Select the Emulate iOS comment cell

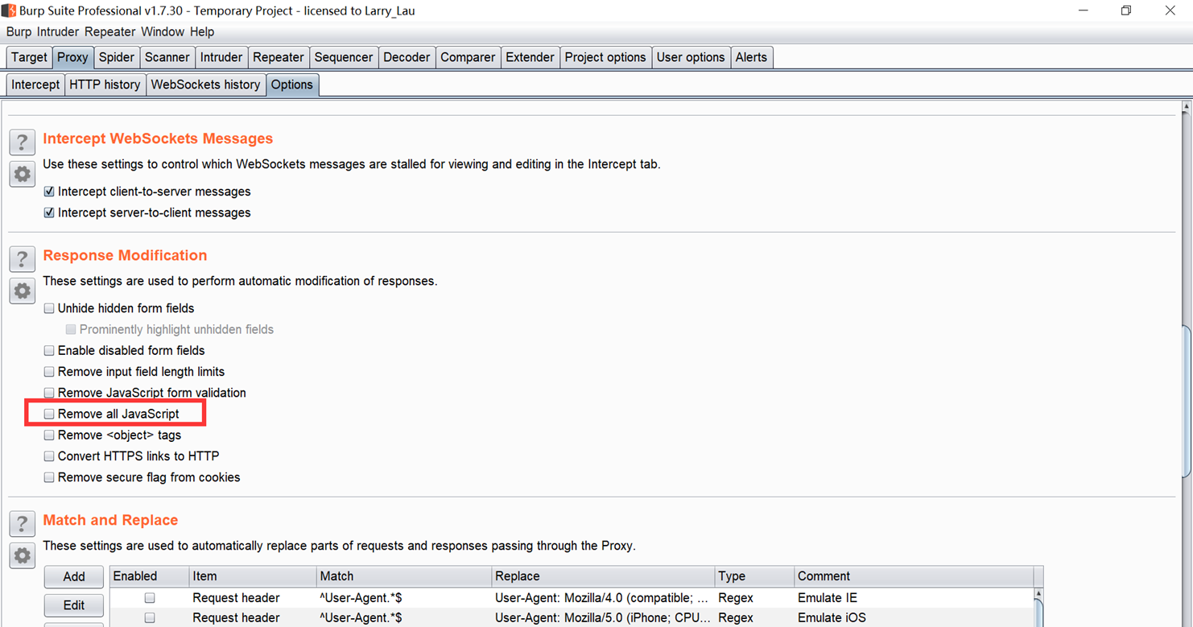coord(913,618)
